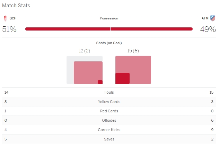Select the Saves row label
219x146 pixels.
pos(109,139)
